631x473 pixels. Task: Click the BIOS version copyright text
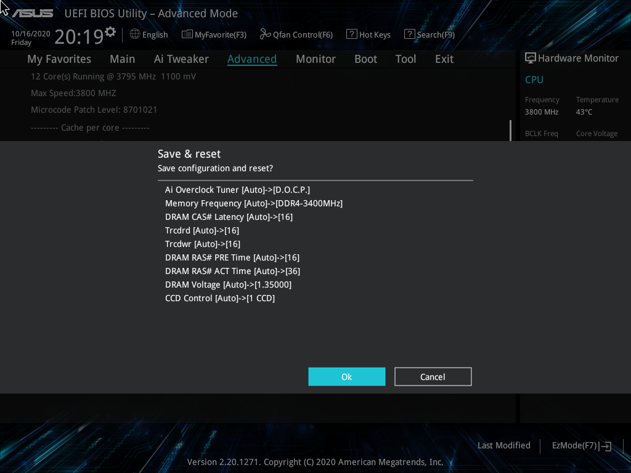point(315,462)
